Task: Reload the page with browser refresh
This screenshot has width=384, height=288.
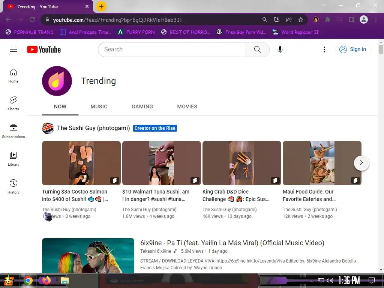Action: tap(32, 19)
